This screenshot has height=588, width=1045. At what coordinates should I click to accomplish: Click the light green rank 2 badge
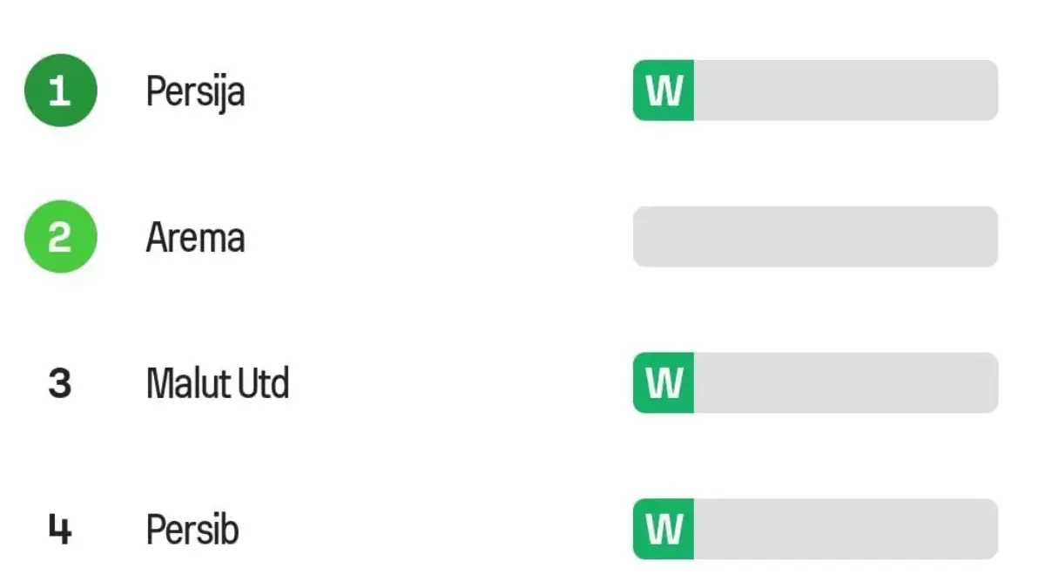point(60,237)
